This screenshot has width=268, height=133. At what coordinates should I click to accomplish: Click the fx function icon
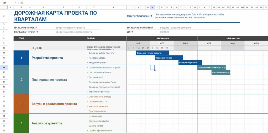(21, 3)
